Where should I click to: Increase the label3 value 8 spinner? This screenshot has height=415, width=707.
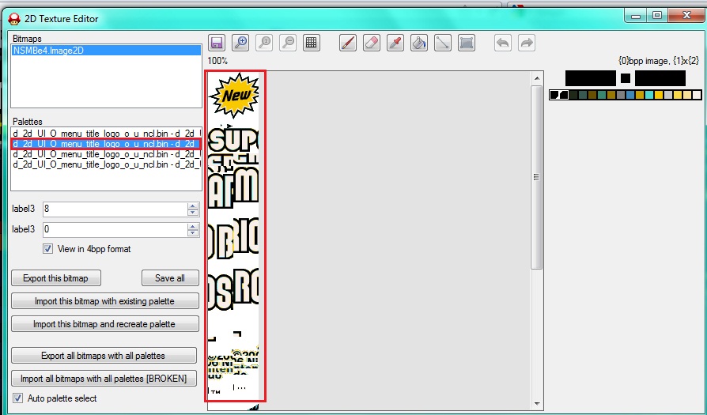pos(193,206)
